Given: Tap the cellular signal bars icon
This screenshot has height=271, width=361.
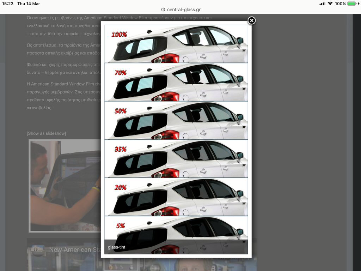Looking at the screenshot, I should pyautogui.click(x=322, y=4).
